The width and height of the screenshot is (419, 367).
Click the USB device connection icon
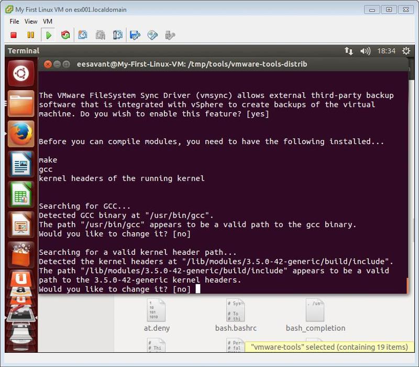click(x=170, y=35)
